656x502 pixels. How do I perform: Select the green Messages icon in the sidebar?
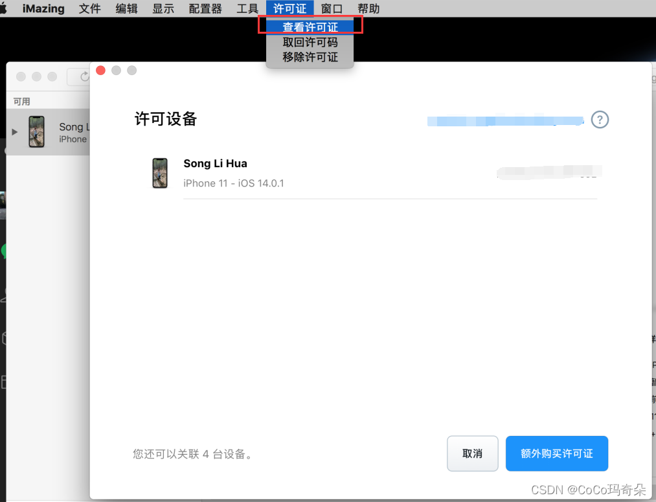coord(3,251)
